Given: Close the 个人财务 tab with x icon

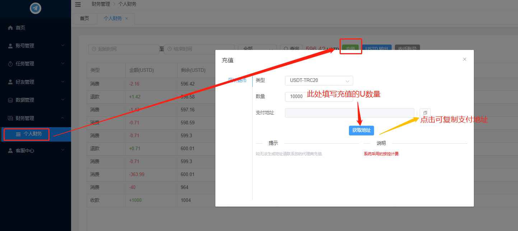Looking at the screenshot, I should [126, 18].
